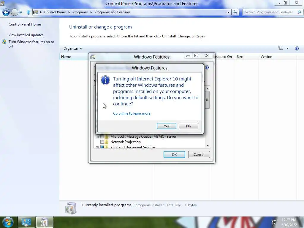Open Control Panel Home

coord(25,24)
